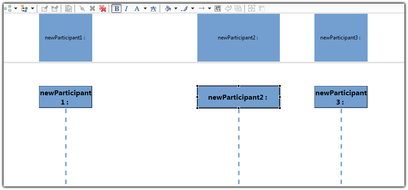Click the Copy appearance icon
The image size is (408, 190).
(238, 8)
